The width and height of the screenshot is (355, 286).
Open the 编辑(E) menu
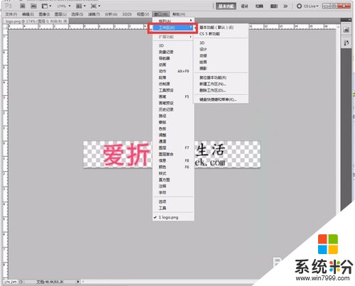coord(28,14)
